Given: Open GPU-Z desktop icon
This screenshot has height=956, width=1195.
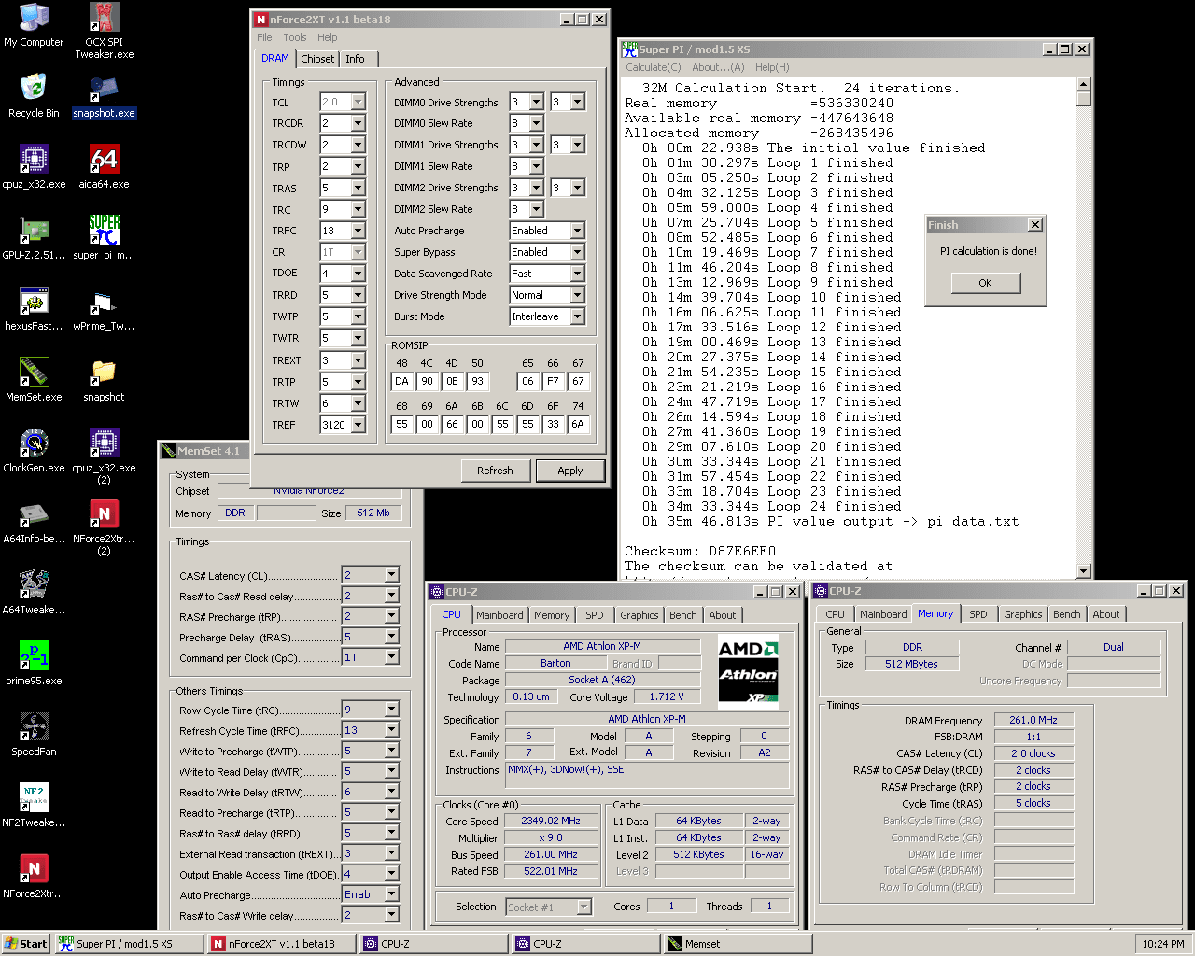Looking at the screenshot, I should pyautogui.click(x=34, y=231).
